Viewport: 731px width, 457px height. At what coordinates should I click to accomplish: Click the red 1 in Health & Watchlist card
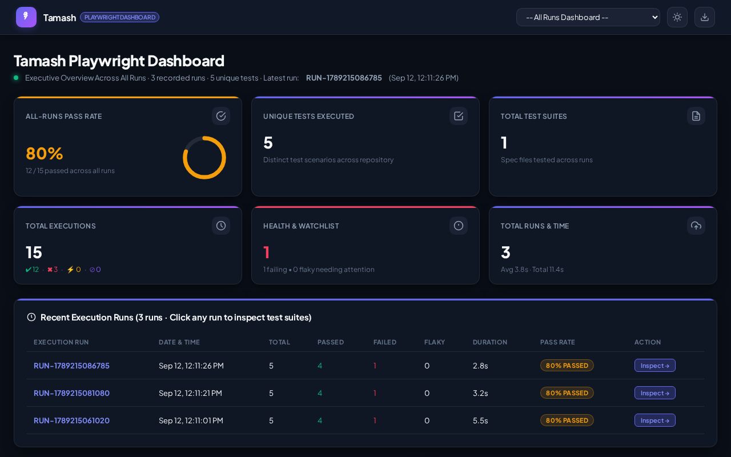[x=267, y=252]
